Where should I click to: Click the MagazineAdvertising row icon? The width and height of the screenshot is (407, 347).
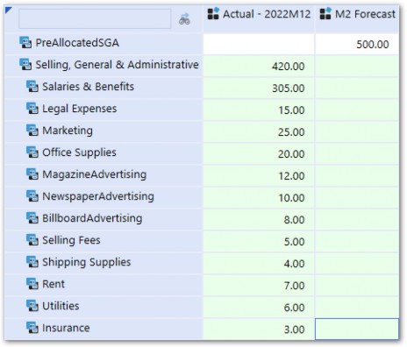pos(32,174)
